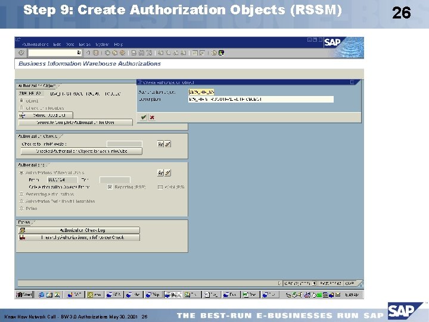Viewport: 429px width, 322px height.
Task: Open command field history dropdown
Action: coord(79,52)
